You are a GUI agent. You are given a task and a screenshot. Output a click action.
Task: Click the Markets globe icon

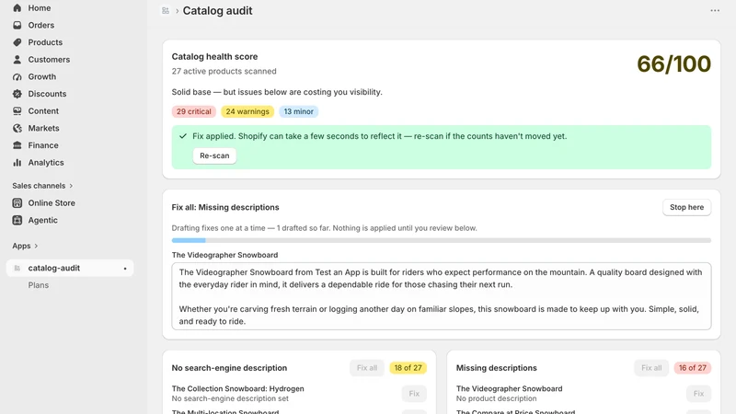(x=17, y=128)
